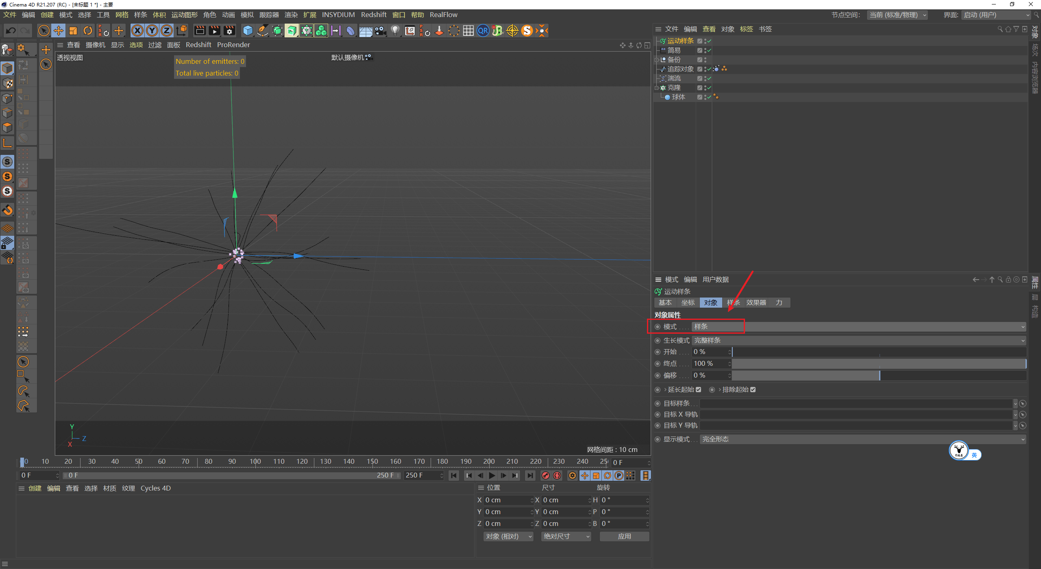The image size is (1041, 569).
Task: Click the Cycles 4D label in material manager
Action: click(x=155, y=488)
